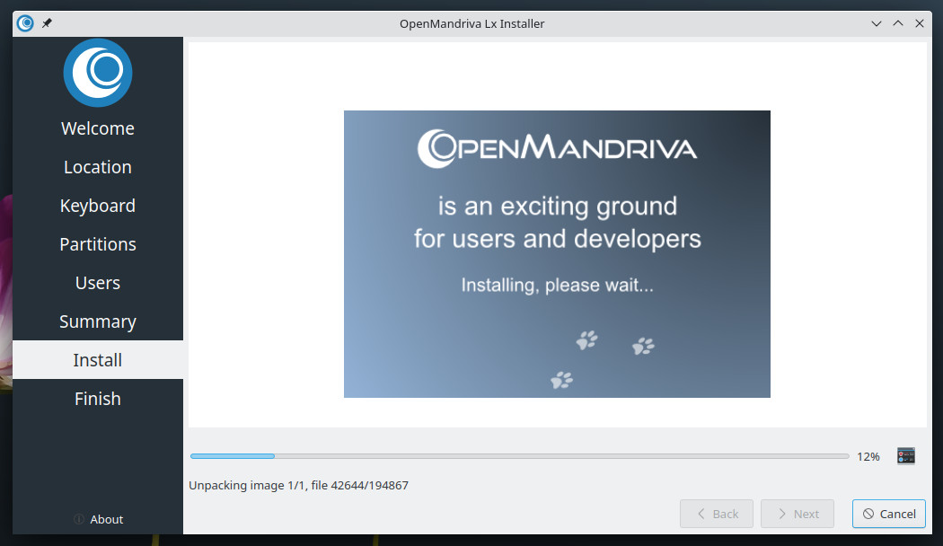This screenshot has width=943, height=546.
Task: Open the About link in the sidebar
Action: (107, 519)
